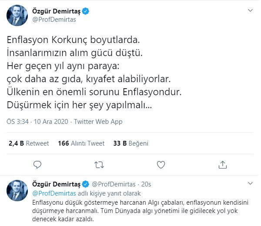Expand reply tweet options chevron
Viewport: 261px width, 226px height.
[250, 184]
